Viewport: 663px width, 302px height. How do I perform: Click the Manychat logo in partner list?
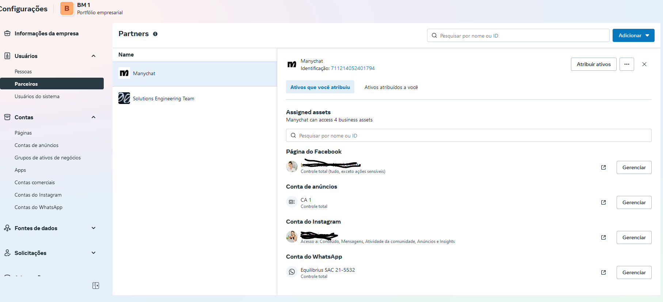[x=124, y=73]
